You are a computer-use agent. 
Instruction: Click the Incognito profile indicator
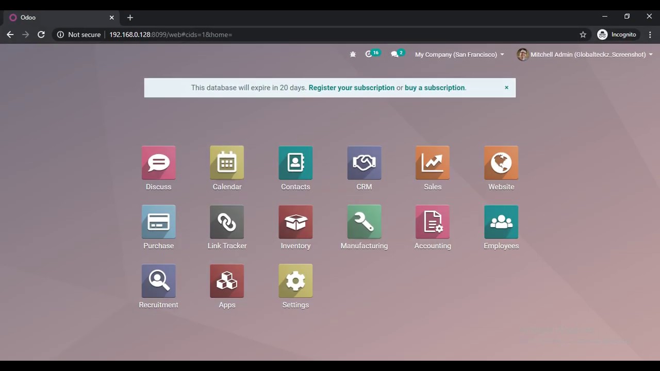617,35
